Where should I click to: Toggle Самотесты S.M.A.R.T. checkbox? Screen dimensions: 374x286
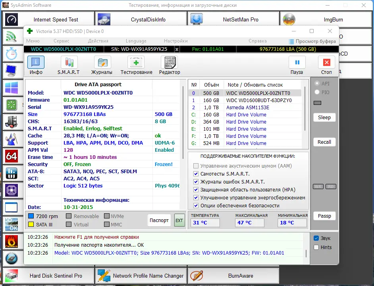(196, 174)
